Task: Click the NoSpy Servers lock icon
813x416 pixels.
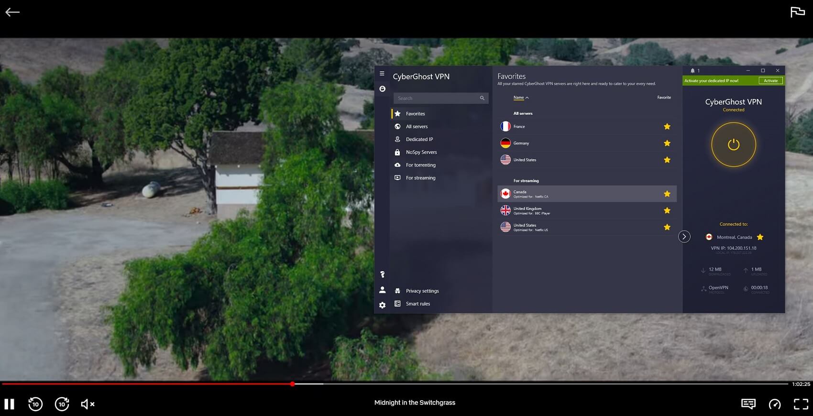Action: pyautogui.click(x=397, y=152)
